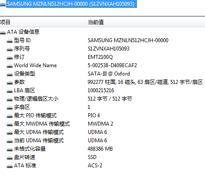
Task: Collapse the ATA 设备信息 group
Action: [x=3, y=33]
